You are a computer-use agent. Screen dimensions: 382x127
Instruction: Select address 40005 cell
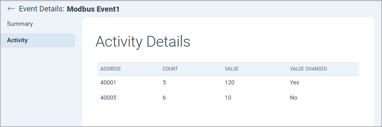coord(108,98)
